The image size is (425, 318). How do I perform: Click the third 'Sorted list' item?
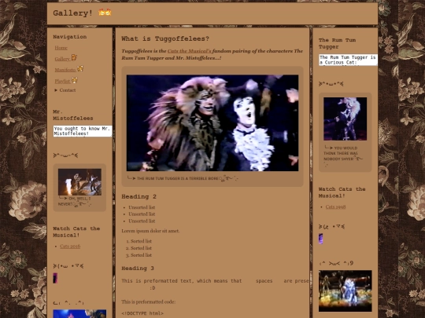(x=141, y=255)
